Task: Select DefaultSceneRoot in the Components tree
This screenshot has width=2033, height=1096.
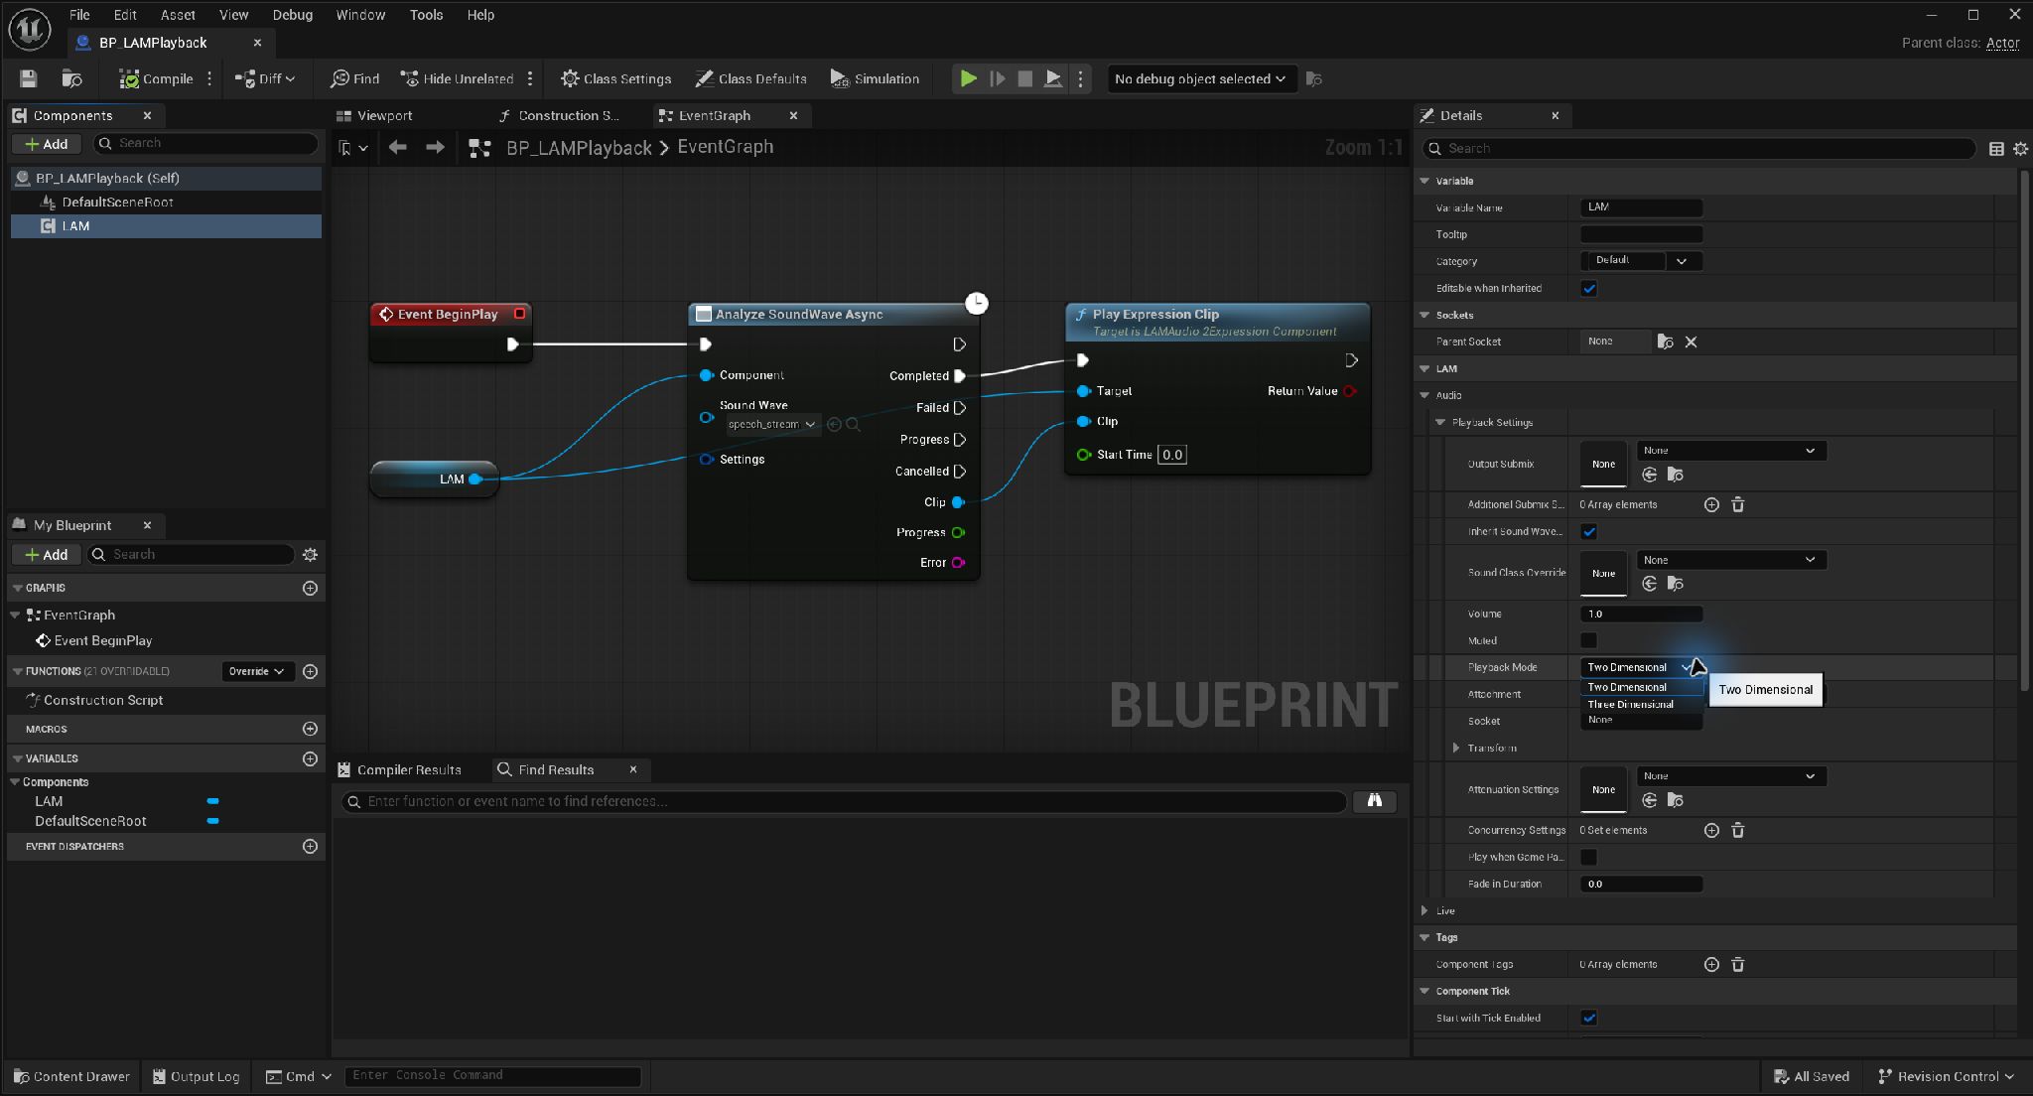Action: pyautogui.click(x=117, y=202)
